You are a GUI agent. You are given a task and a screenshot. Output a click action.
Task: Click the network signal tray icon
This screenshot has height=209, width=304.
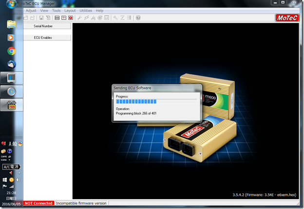pyautogui.click(x=12, y=187)
